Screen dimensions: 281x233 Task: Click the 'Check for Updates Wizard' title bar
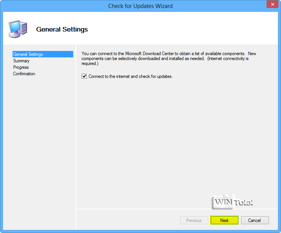point(140,6)
